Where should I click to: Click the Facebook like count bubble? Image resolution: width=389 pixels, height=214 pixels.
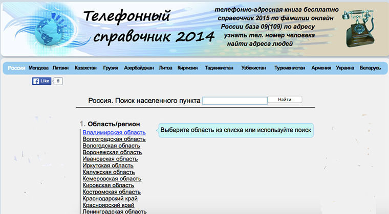[58, 81]
